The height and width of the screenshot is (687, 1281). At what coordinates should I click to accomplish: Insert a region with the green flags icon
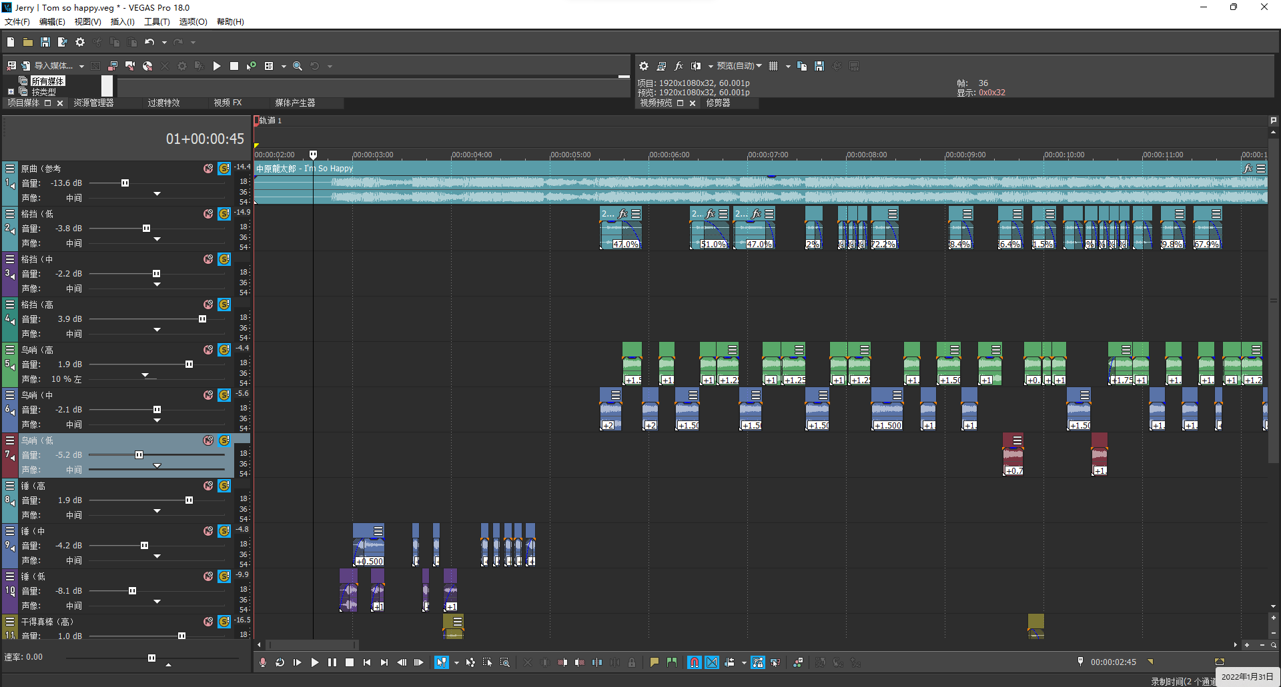click(672, 662)
